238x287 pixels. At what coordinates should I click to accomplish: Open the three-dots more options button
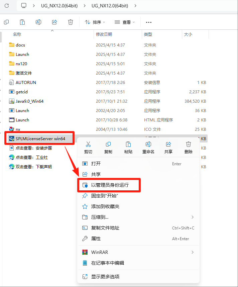pos(148,22)
